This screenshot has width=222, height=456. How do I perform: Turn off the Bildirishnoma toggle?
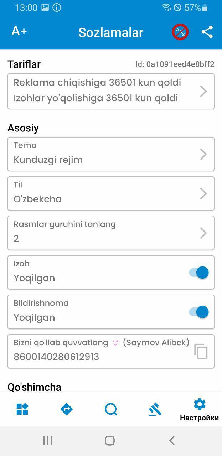coord(198,312)
